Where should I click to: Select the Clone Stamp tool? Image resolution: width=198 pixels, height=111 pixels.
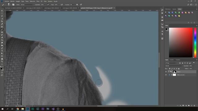click(2, 32)
